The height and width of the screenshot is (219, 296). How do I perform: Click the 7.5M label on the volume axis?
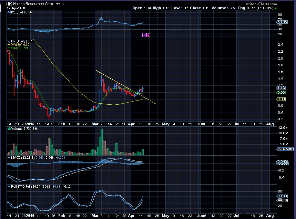[284, 139]
